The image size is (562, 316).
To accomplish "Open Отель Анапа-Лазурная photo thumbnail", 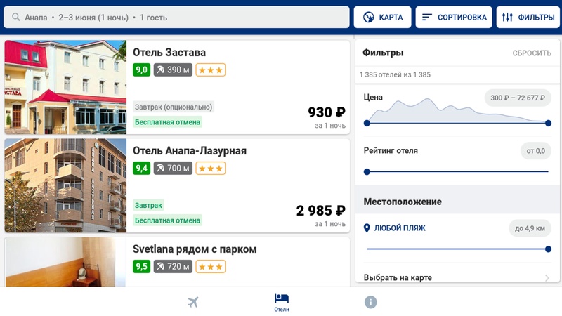I will (x=65, y=185).
